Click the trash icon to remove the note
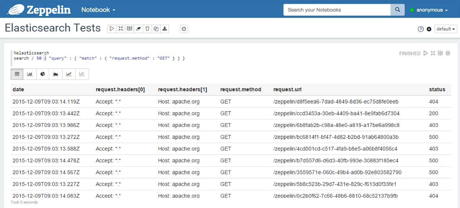This screenshot has height=208, width=460. tap(147, 29)
